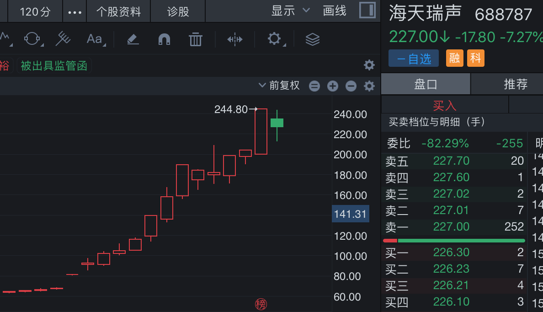Toggle the magnet snap tool
Screen dimensions: 543x312
click(x=164, y=39)
